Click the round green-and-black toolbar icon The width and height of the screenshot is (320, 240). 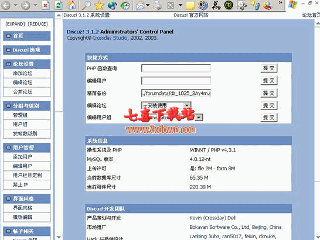point(229,5)
